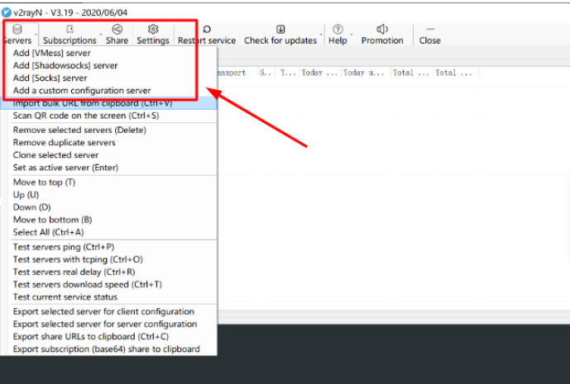Screen dimensions: 570x384
Task: Choose Remove selected servers (Delete)
Action: coord(109,130)
